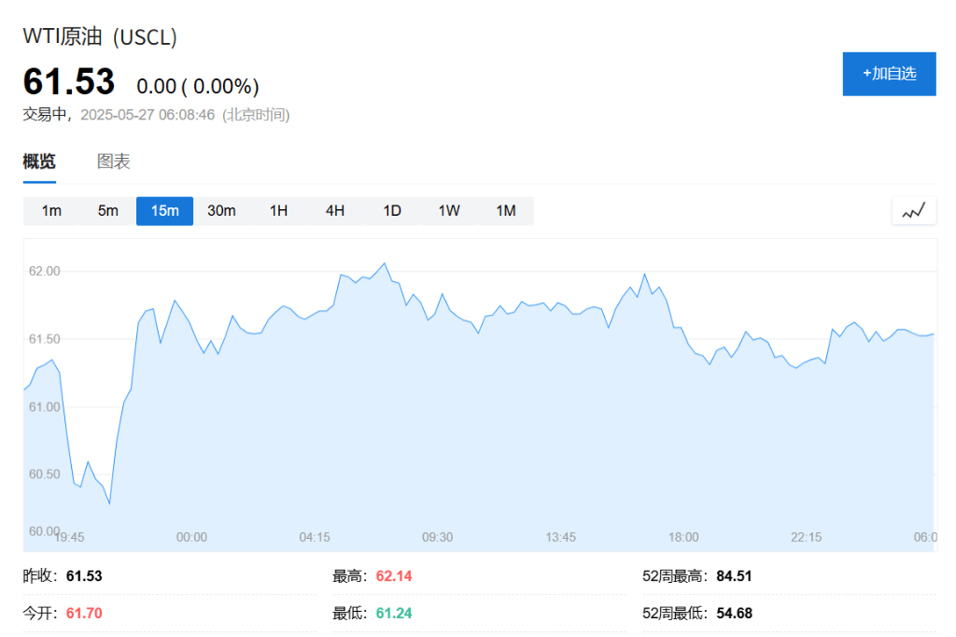Switch chart to 4H interval

[335, 211]
